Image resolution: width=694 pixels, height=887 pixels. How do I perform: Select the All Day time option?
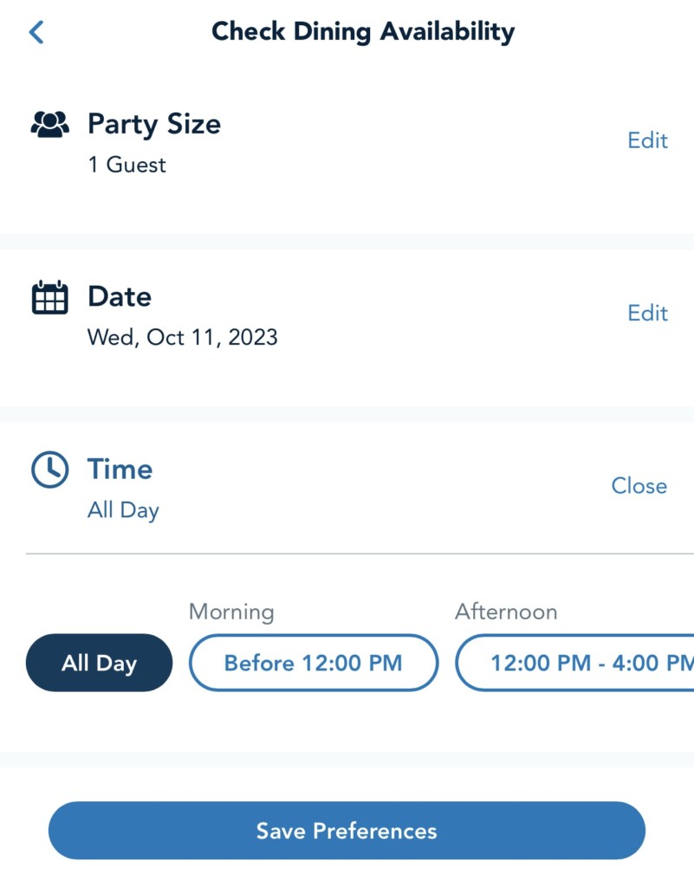tap(99, 663)
